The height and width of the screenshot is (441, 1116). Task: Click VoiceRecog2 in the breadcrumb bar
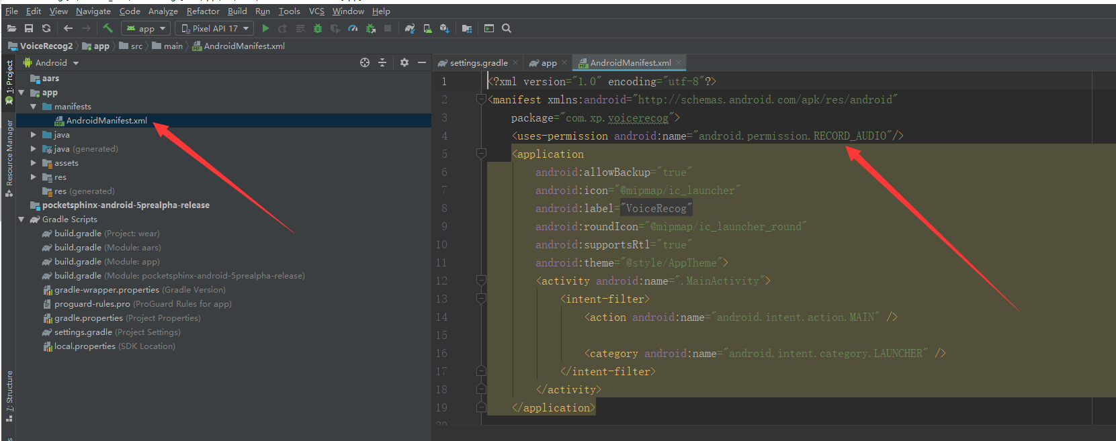[x=40, y=46]
